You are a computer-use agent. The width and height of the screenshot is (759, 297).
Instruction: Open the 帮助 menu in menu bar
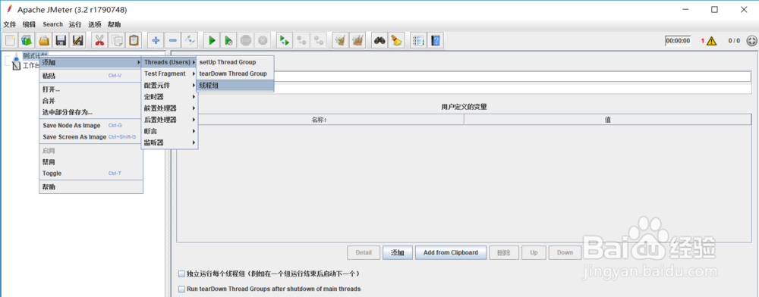tap(115, 24)
